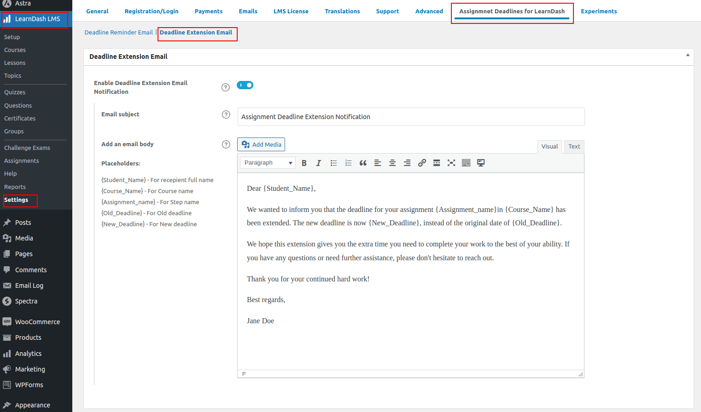Center-align the email body text
The height and width of the screenshot is (412, 701).
[392, 162]
